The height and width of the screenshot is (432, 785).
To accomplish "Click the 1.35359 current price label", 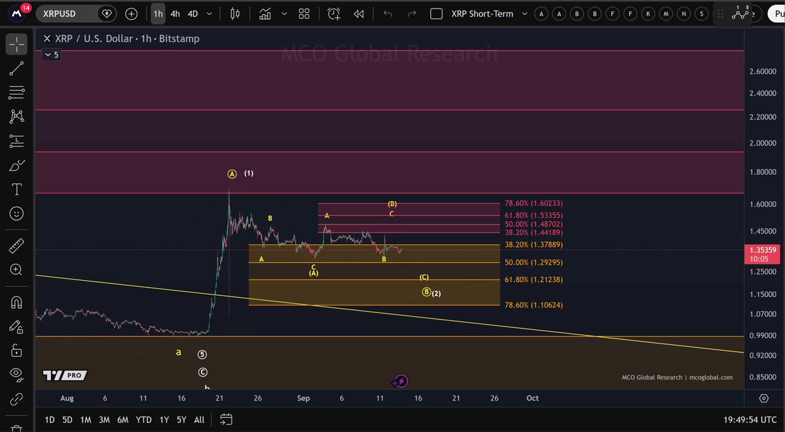I will (763, 250).
